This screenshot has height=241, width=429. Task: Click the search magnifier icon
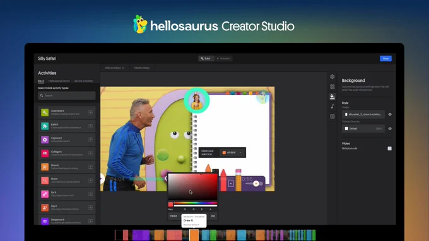coord(42,96)
